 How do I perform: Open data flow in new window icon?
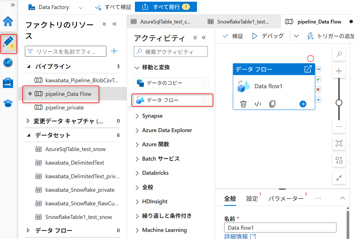pyautogui.click(x=308, y=69)
